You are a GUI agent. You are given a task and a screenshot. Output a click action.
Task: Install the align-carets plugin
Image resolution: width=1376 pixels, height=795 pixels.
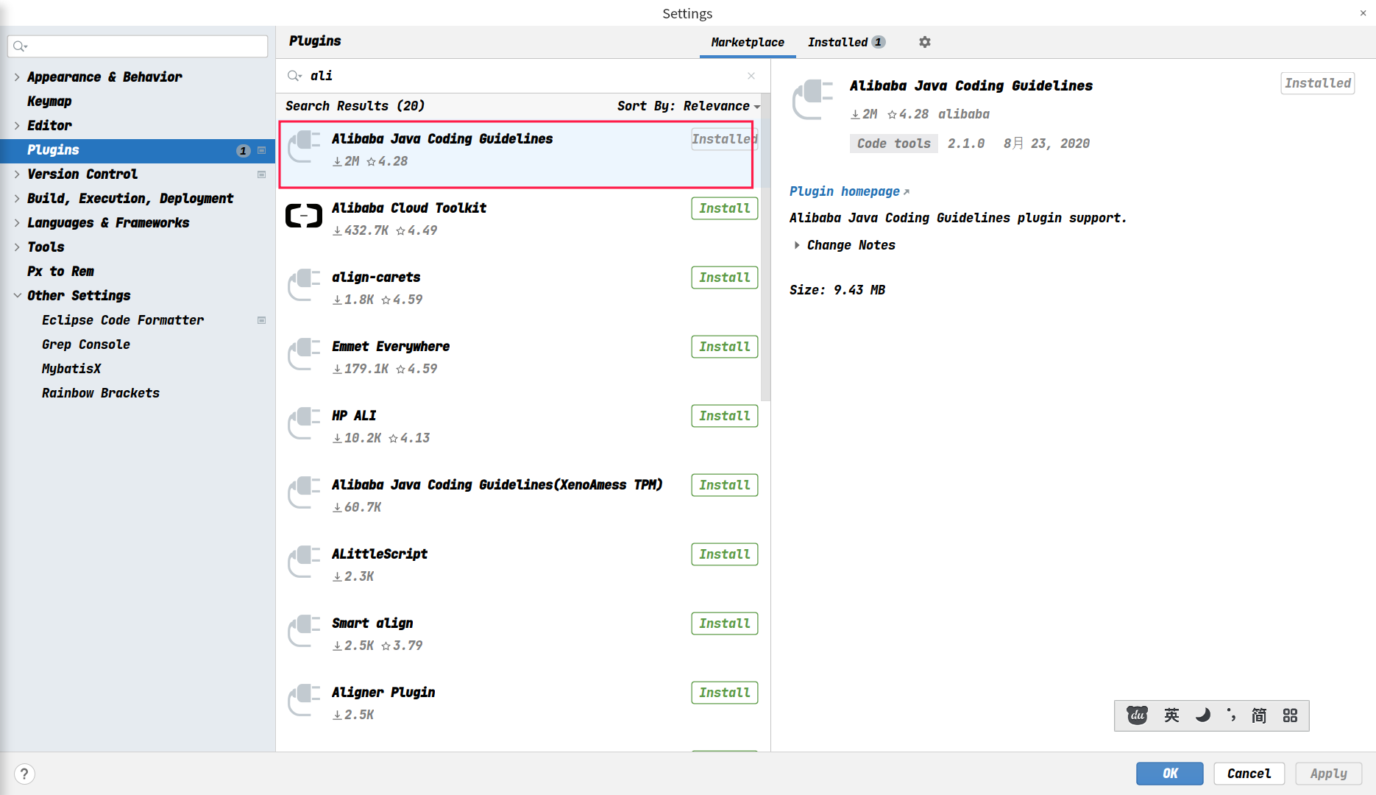click(x=725, y=278)
